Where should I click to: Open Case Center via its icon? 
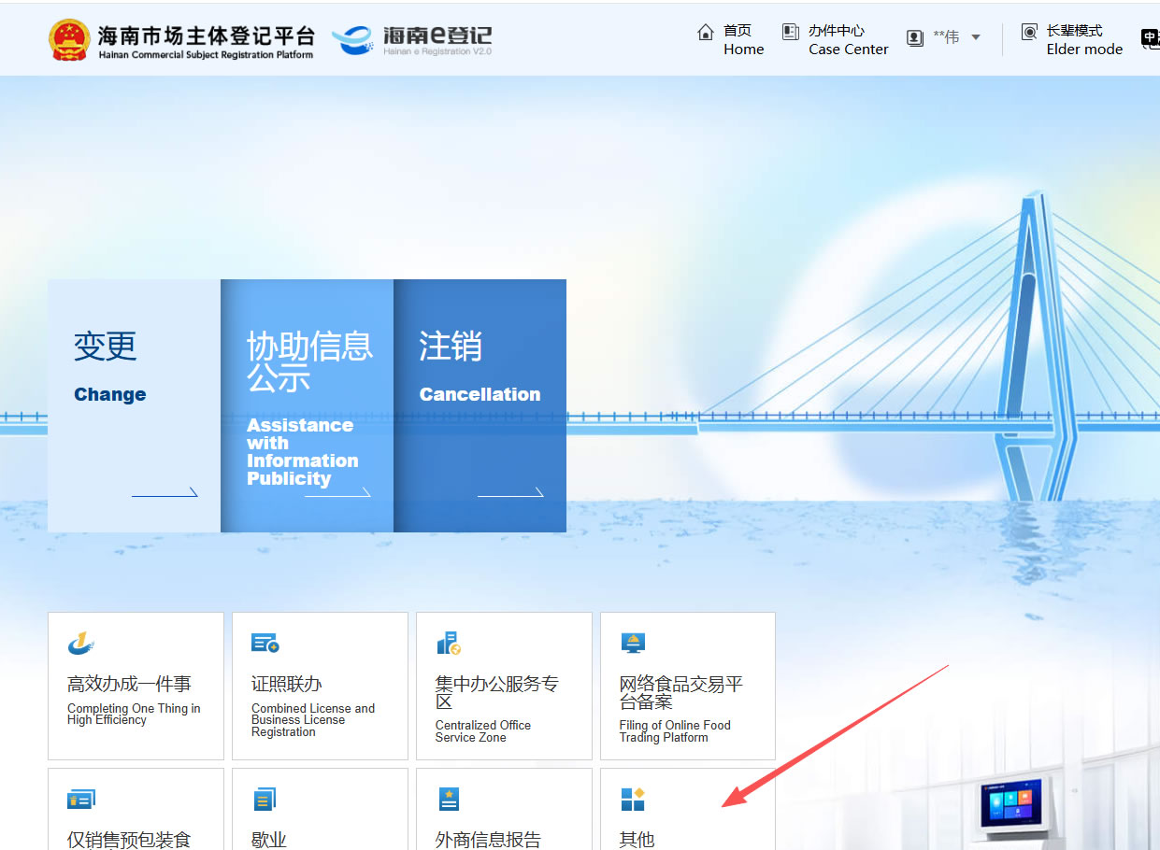[791, 33]
